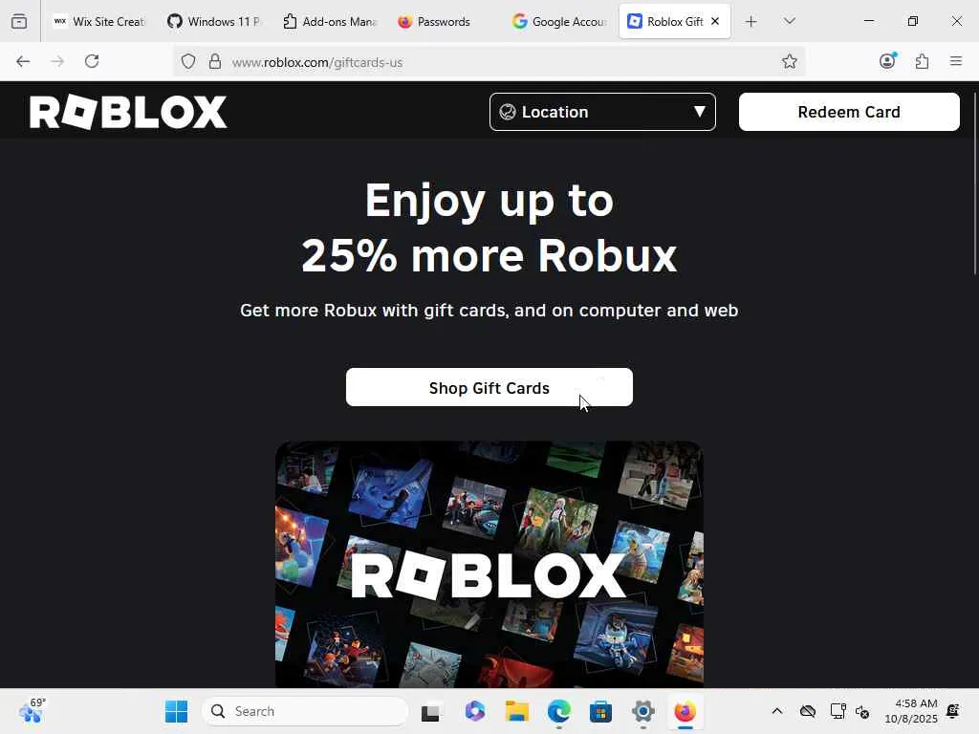Click the Roblox gift card image
Viewport: 979px width, 734px height.
(489, 565)
